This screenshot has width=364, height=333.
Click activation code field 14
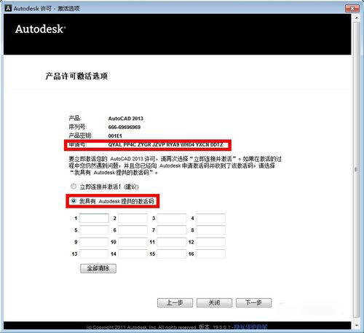click(132, 254)
